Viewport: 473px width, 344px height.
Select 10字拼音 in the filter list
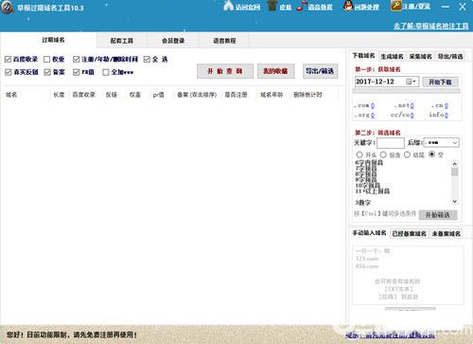point(368,186)
